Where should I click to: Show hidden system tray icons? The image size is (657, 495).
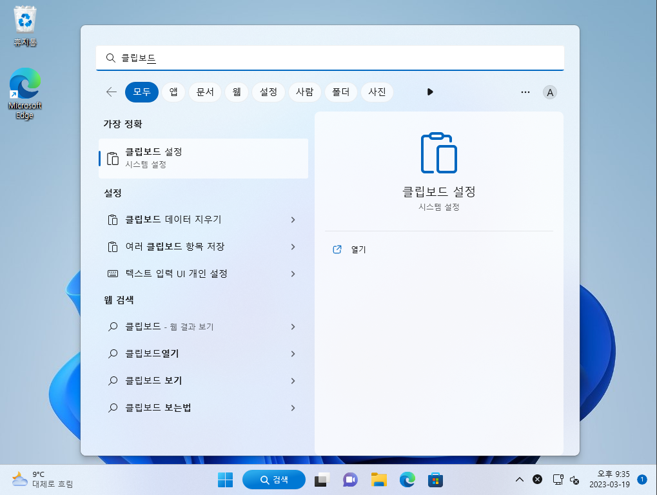(x=520, y=480)
